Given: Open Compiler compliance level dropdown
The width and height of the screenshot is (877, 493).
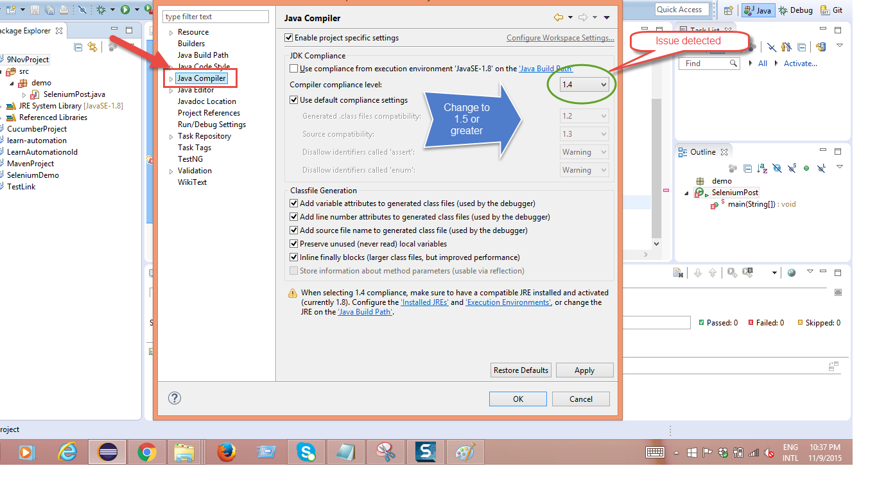Looking at the screenshot, I should coord(584,85).
